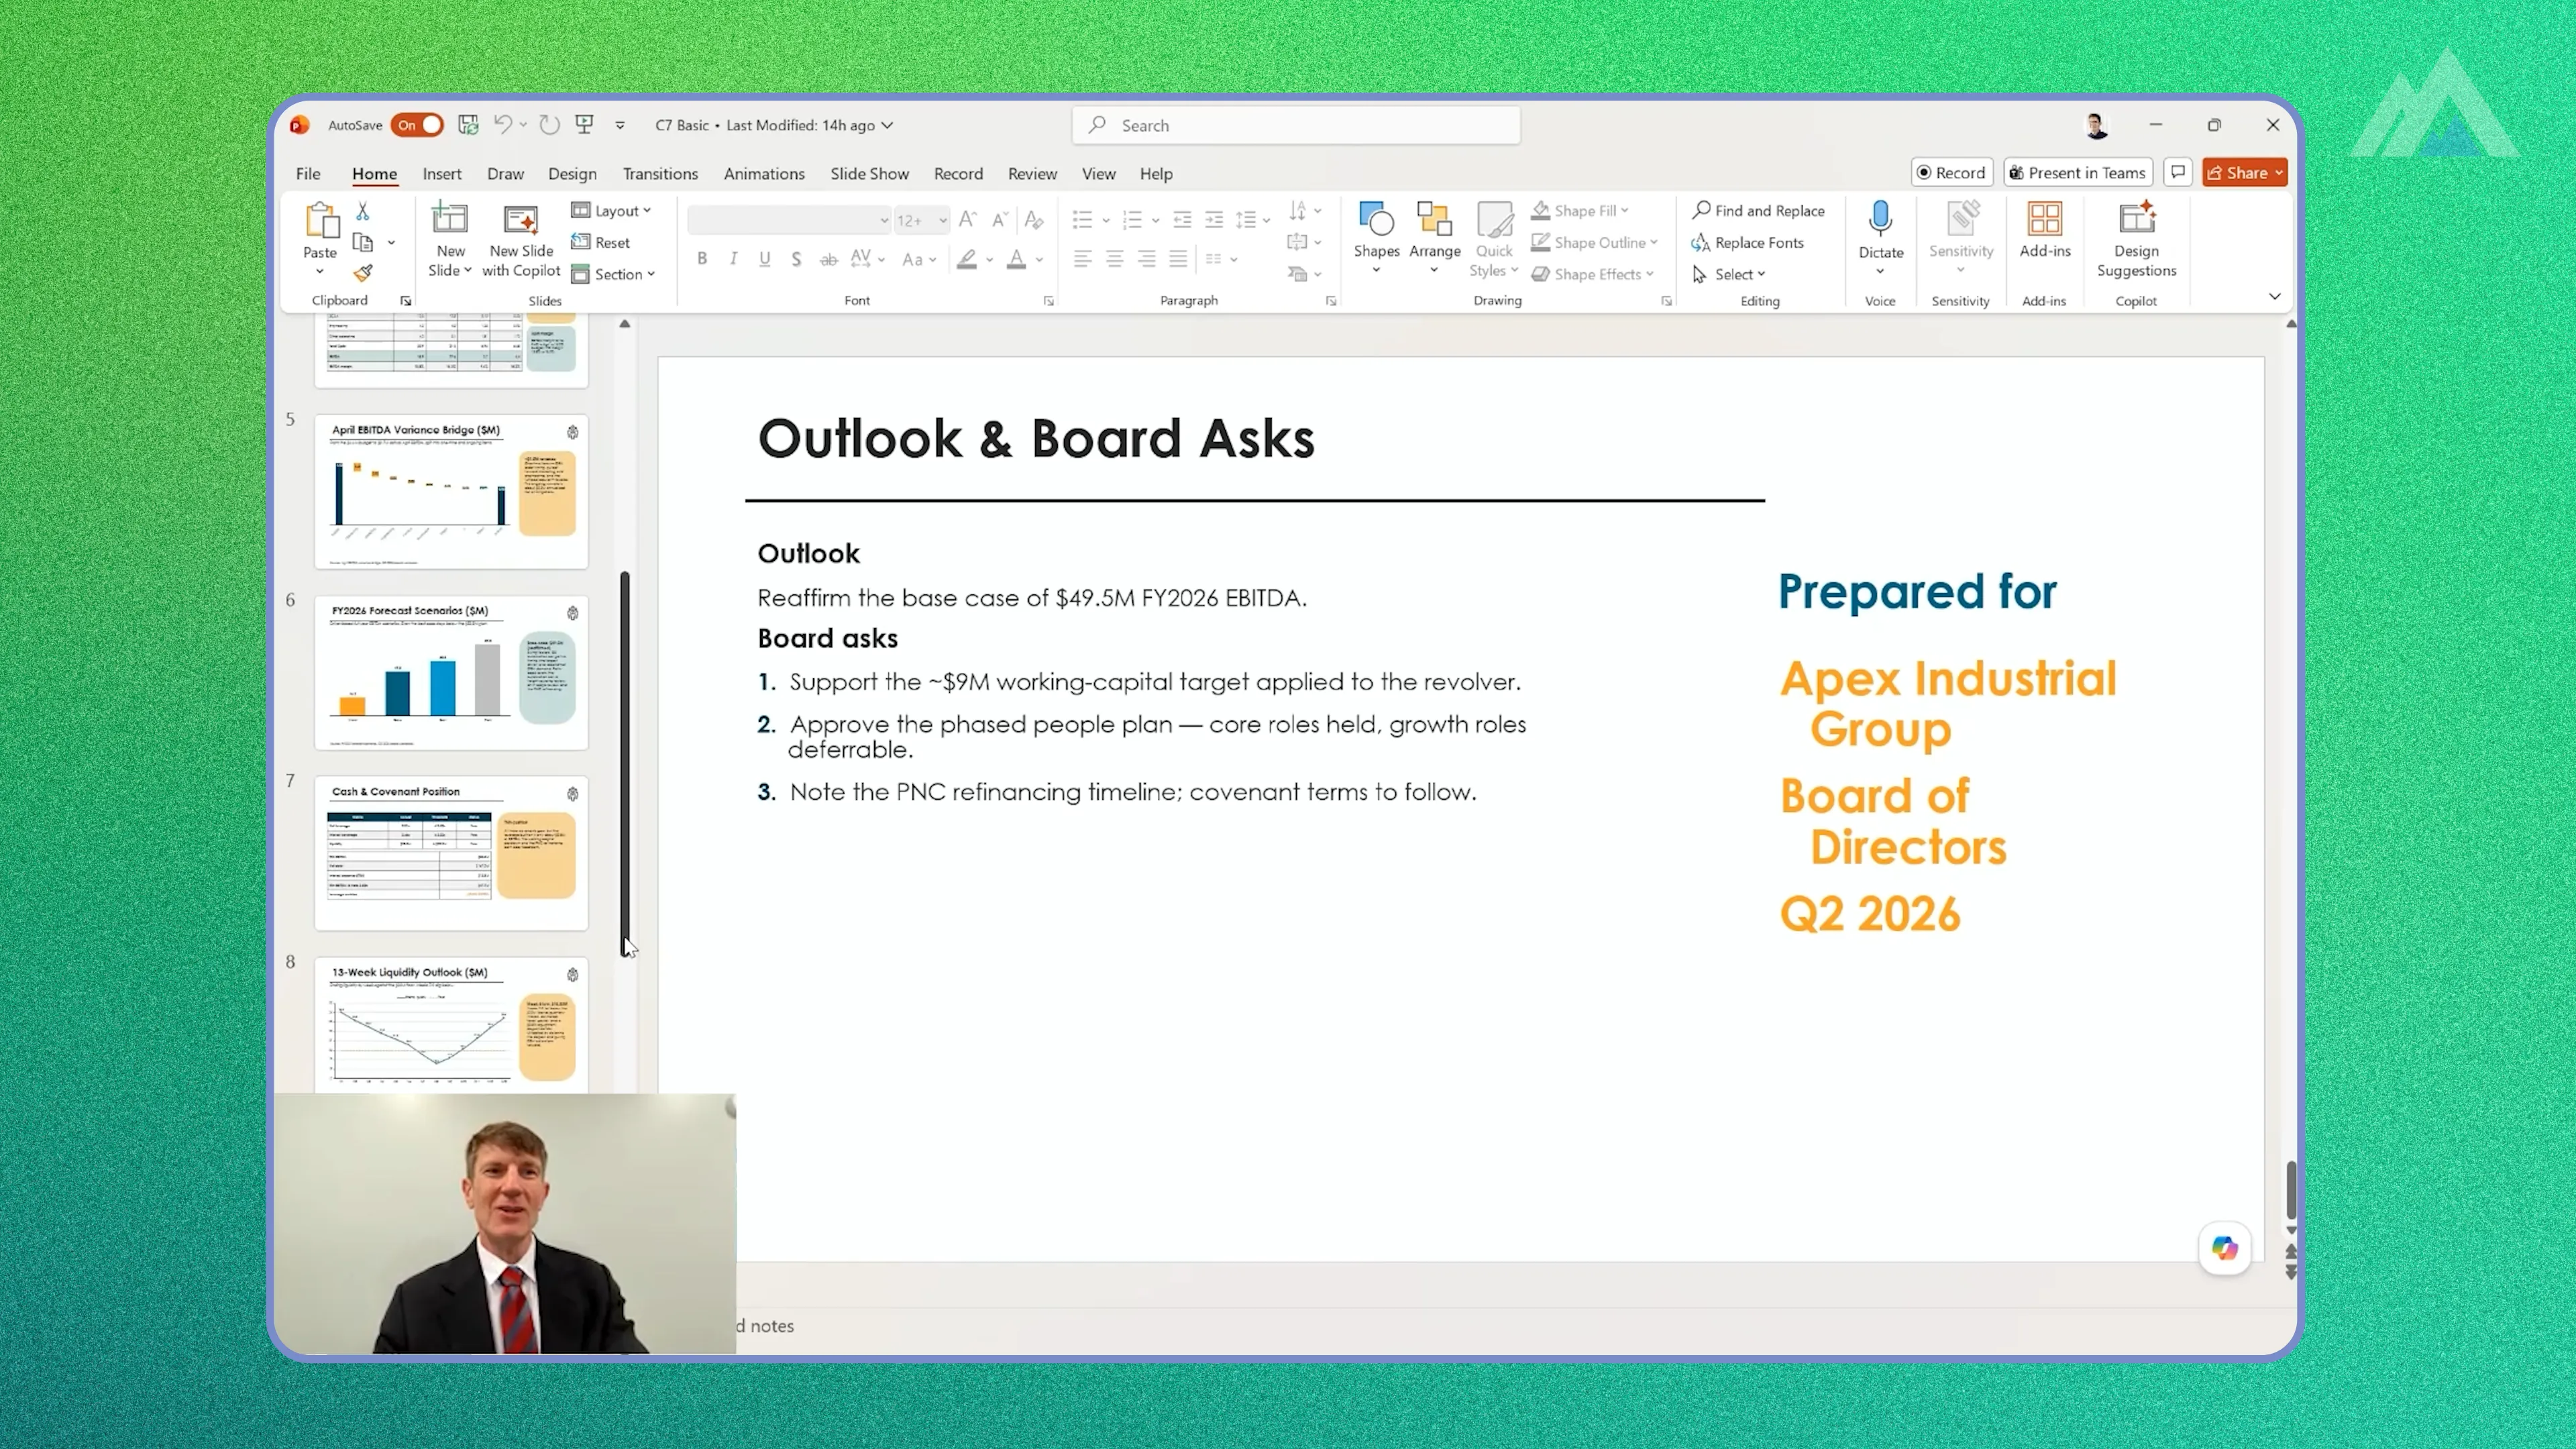Screen dimensions: 2576x1449
Task: Click the Search box
Action: 1296,125
